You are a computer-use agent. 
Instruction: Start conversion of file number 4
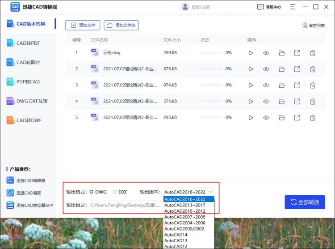click(x=251, y=101)
